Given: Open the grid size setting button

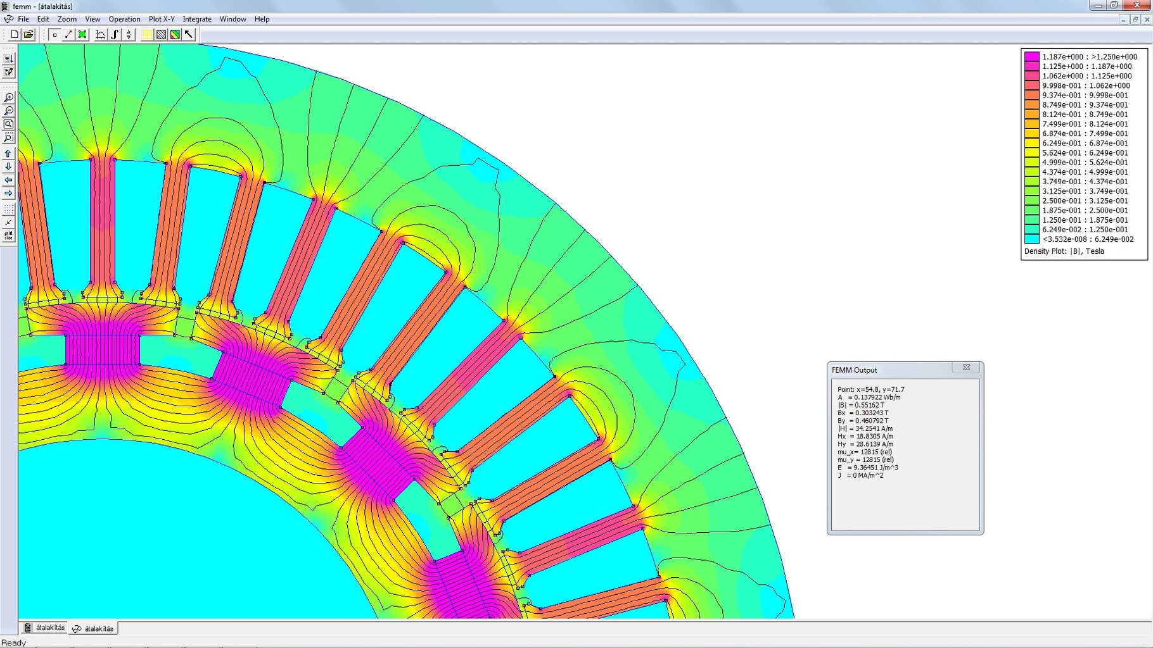Looking at the screenshot, I should 8,235.
